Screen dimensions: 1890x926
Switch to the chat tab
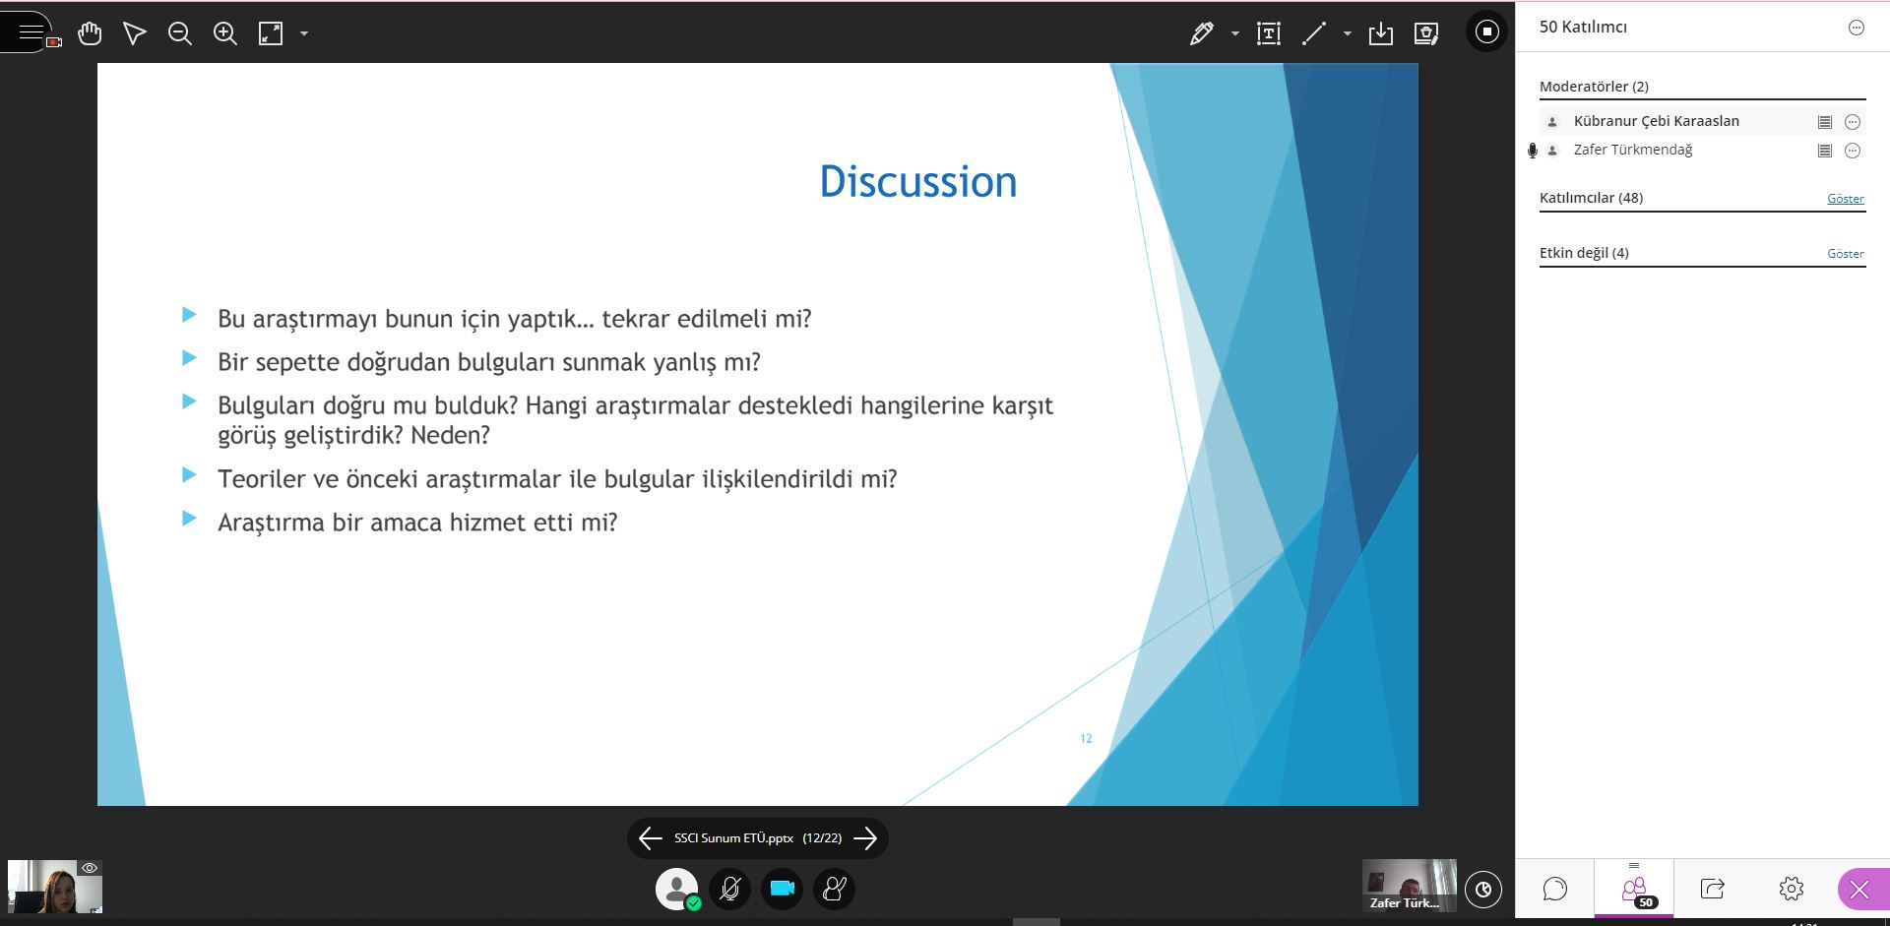[1554, 889]
